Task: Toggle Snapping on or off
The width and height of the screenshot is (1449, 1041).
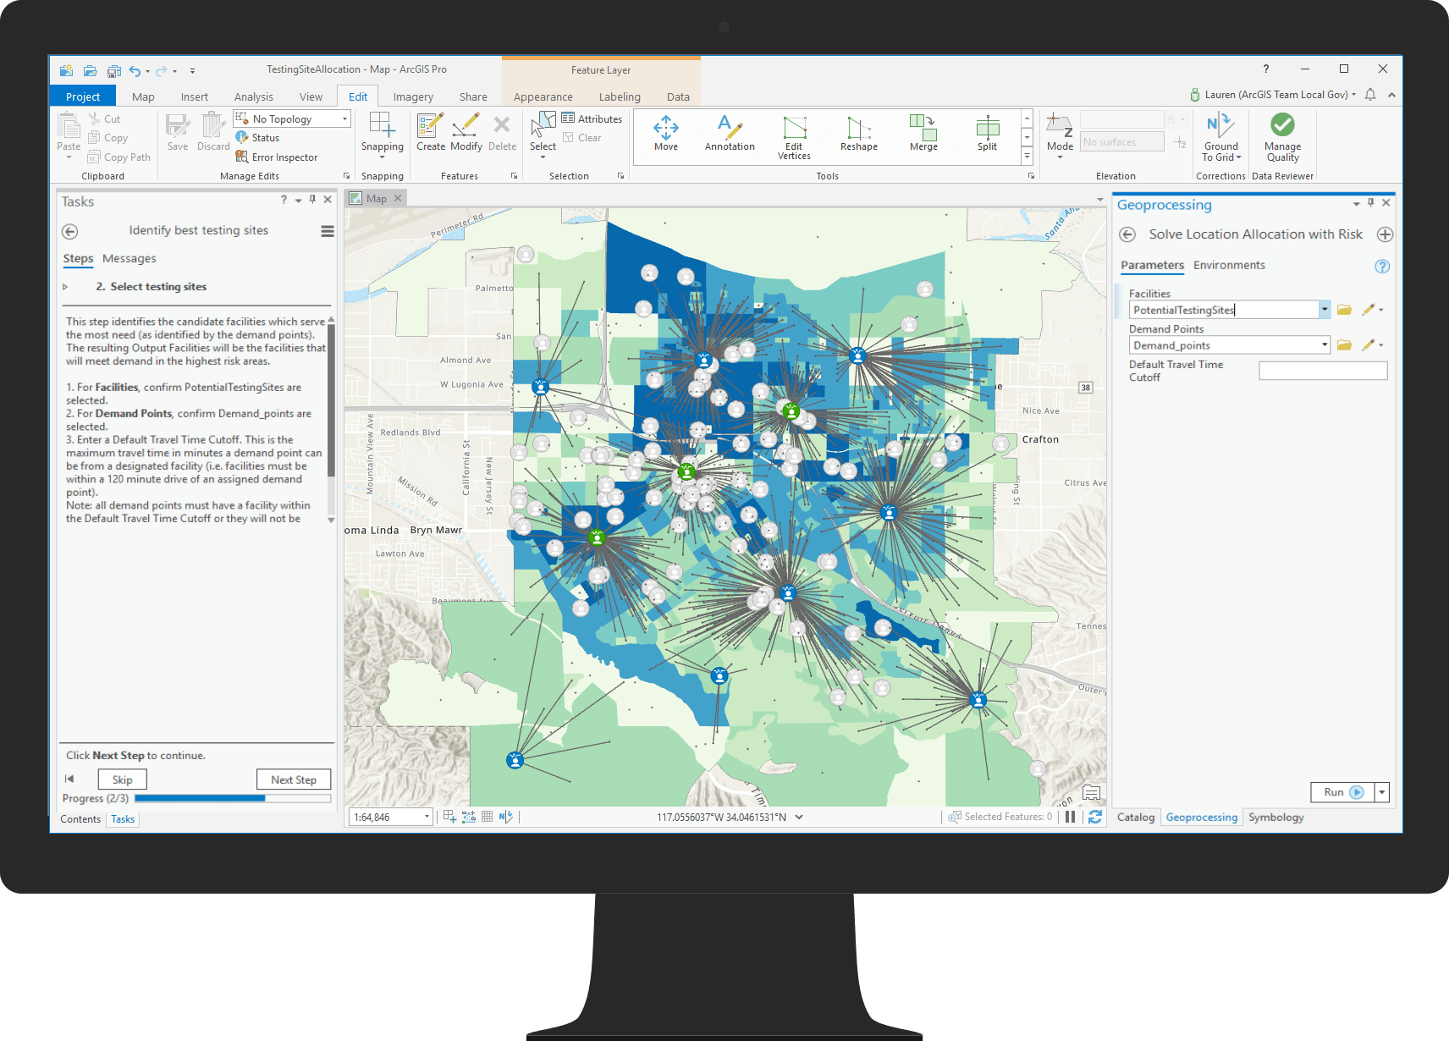Action: pos(382,133)
